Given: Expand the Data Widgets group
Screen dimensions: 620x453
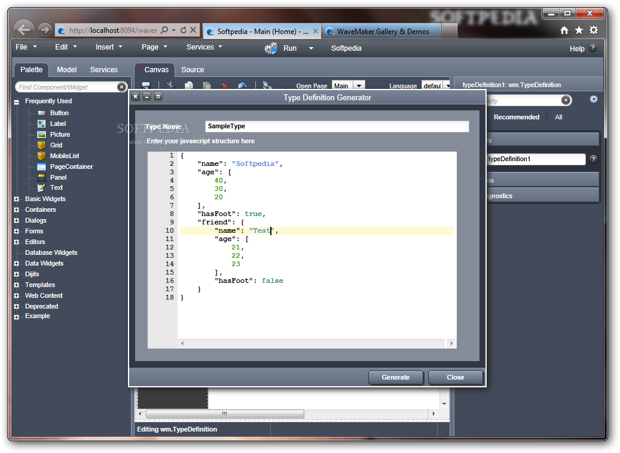Looking at the screenshot, I should [17, 264].
